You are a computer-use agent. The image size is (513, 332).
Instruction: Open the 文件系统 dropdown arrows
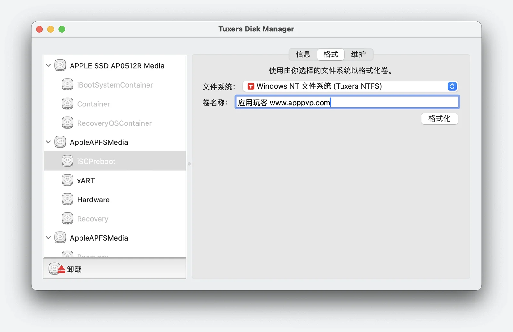[x=452, y=86]
